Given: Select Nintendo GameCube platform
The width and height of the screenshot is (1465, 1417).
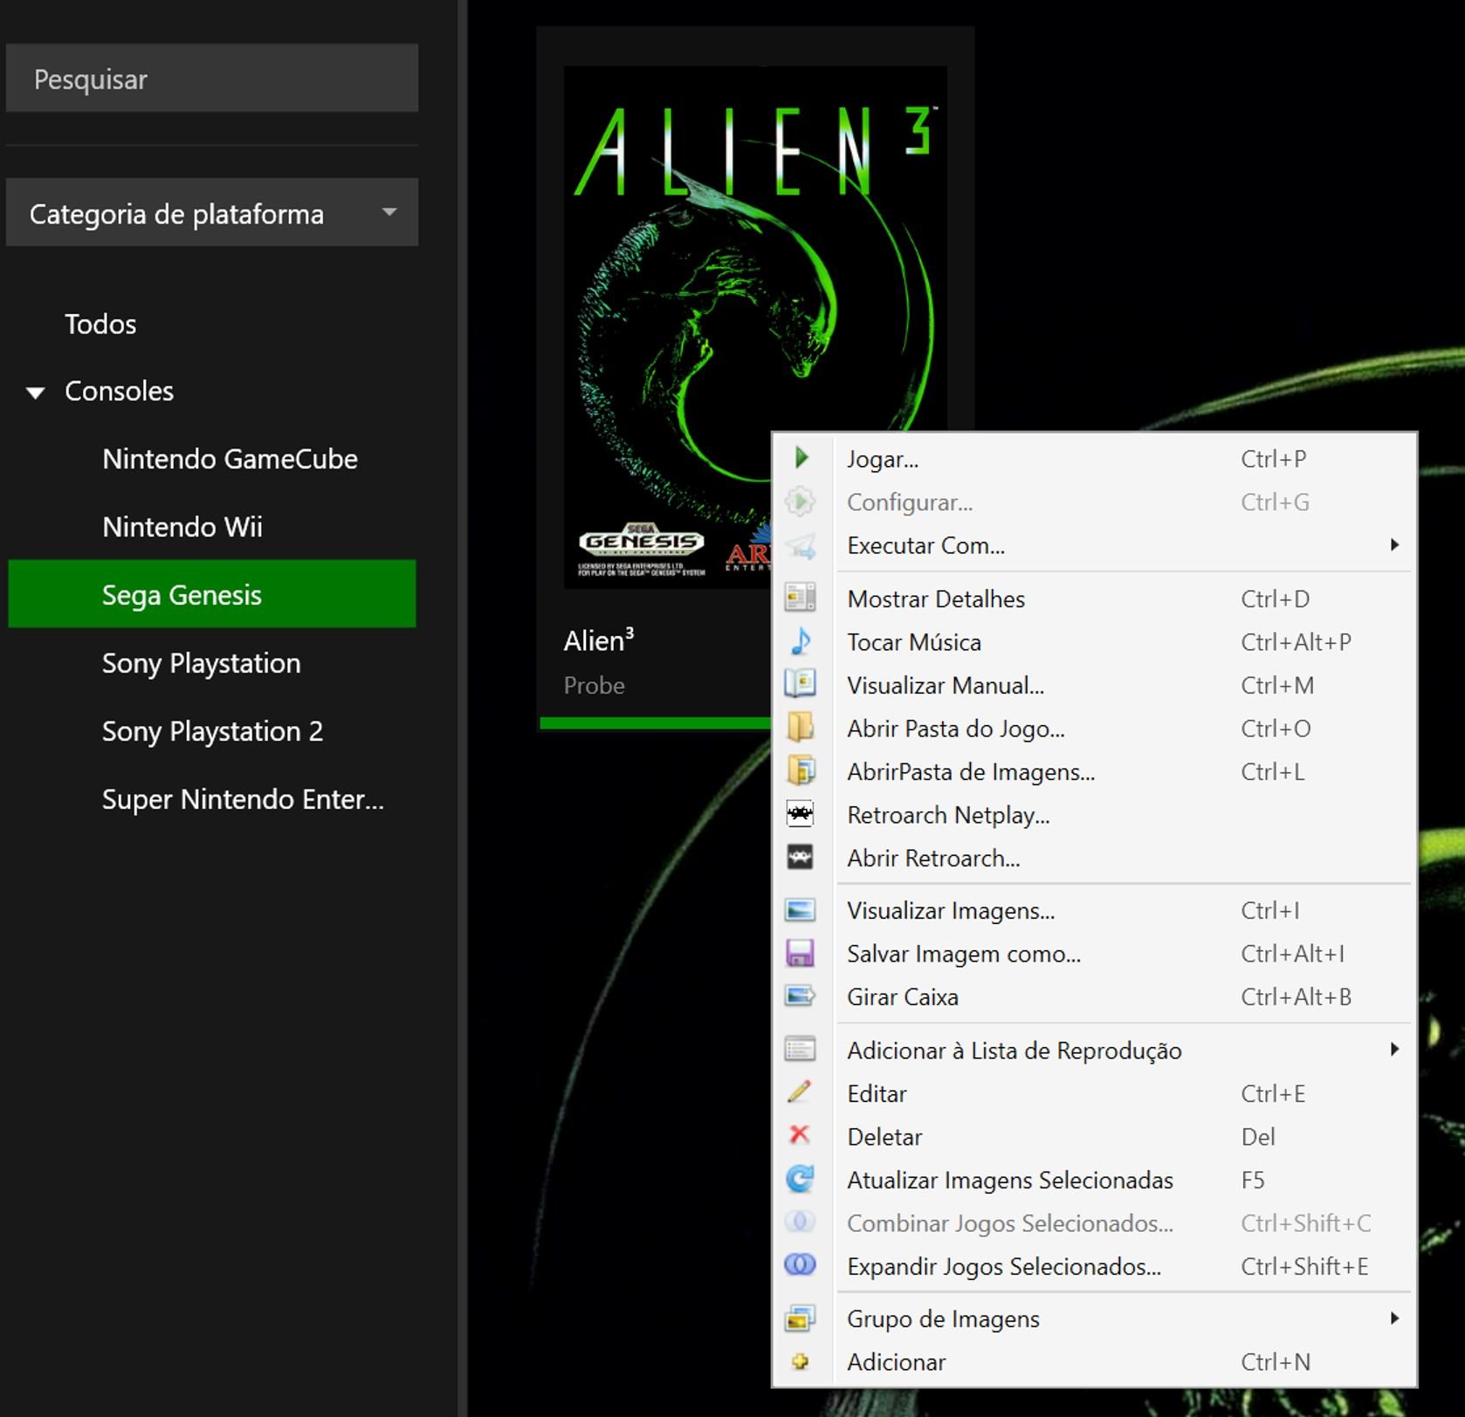Looking at the screenshot, I should (230, 459).
